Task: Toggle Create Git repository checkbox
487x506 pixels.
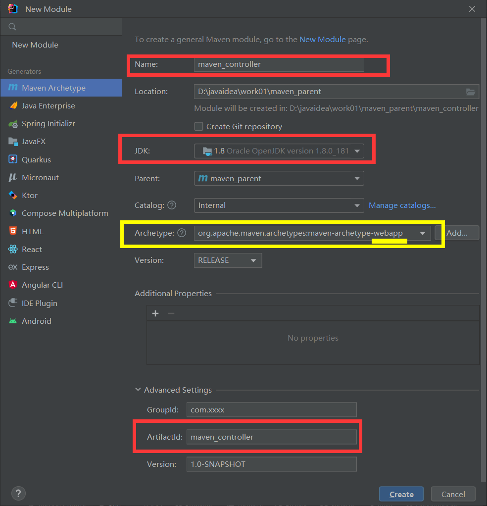Action: coord(198,127)
